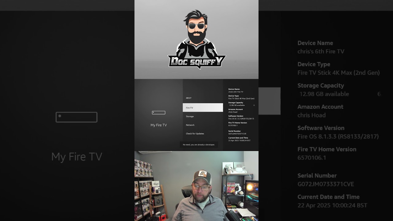Click the large Device Type heading in the right background
The image size is (393, 221).
(313, 64)
